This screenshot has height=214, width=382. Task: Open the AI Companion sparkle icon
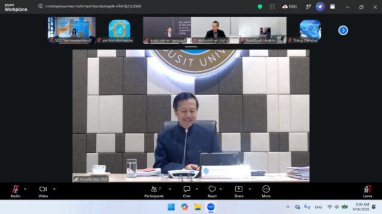point(320,7)
